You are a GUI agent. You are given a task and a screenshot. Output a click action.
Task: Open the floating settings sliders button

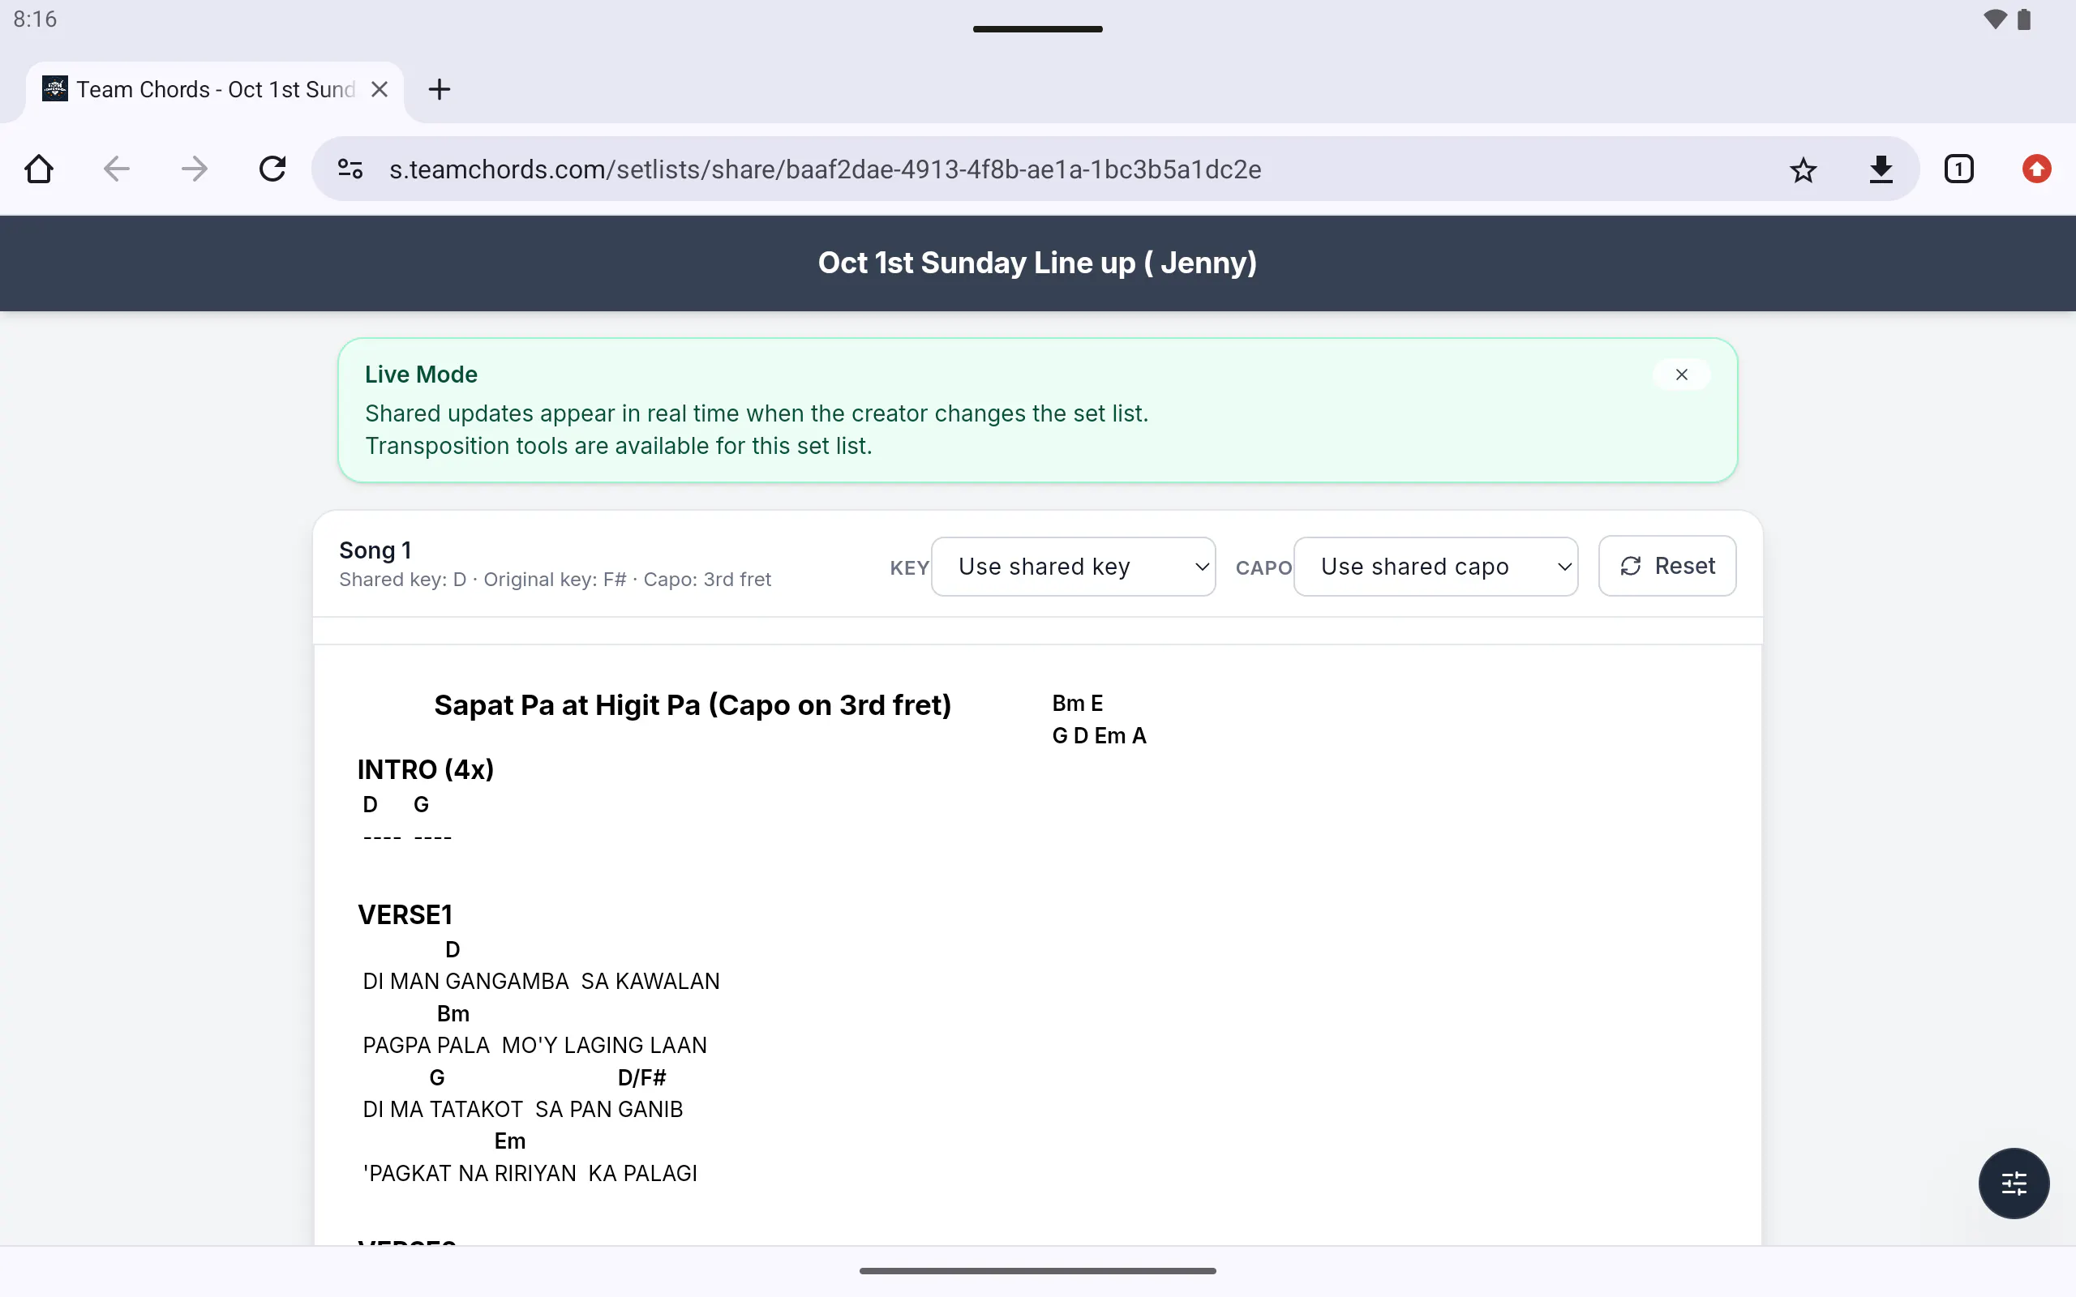tap(2014, 1183)
